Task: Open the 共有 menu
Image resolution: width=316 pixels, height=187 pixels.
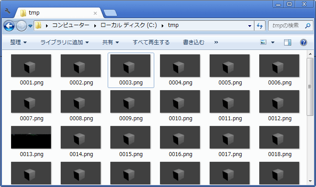Action: tap(110, 42)
